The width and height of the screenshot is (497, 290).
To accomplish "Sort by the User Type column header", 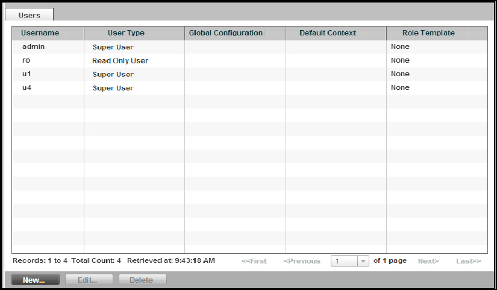I will [x=126, y=33].
